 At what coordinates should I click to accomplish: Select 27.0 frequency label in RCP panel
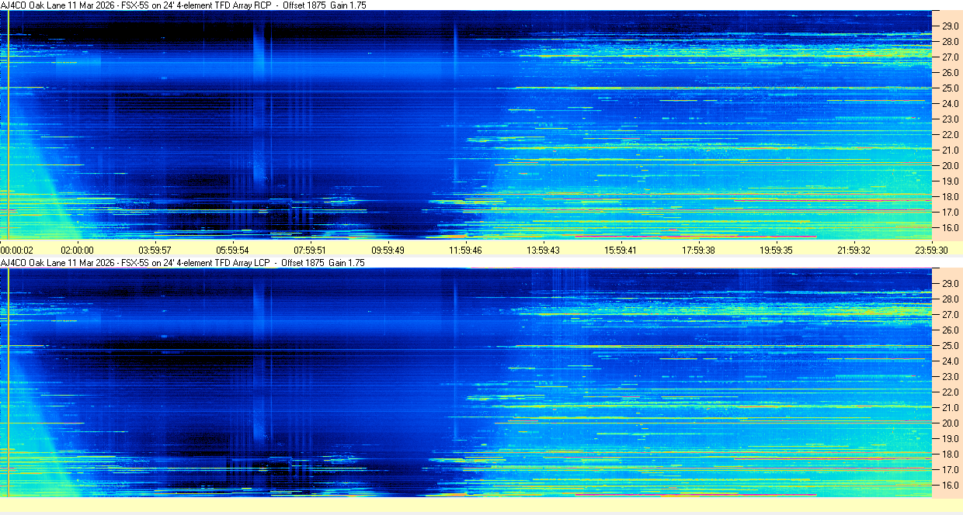[951, 57]
